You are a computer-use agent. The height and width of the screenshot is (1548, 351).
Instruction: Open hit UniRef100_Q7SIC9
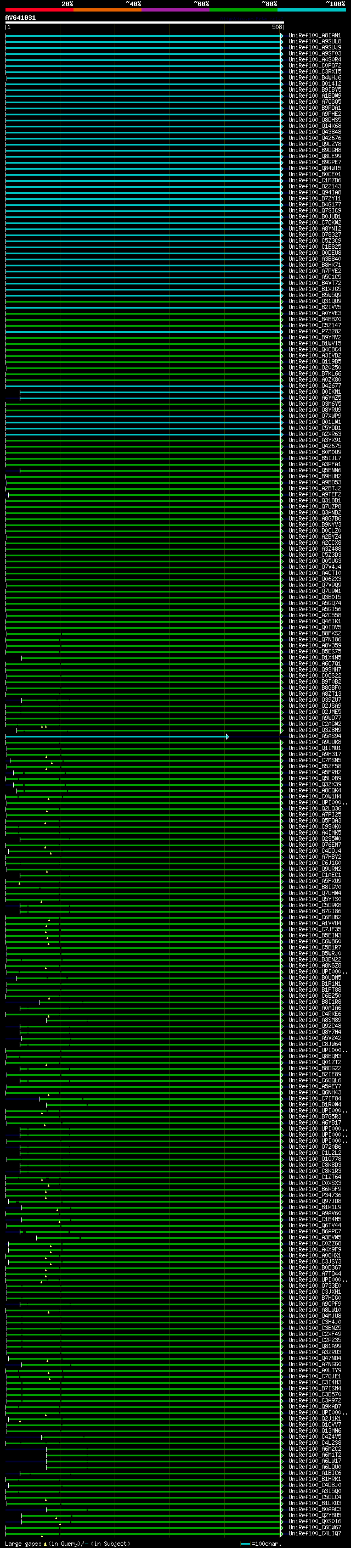314,210
